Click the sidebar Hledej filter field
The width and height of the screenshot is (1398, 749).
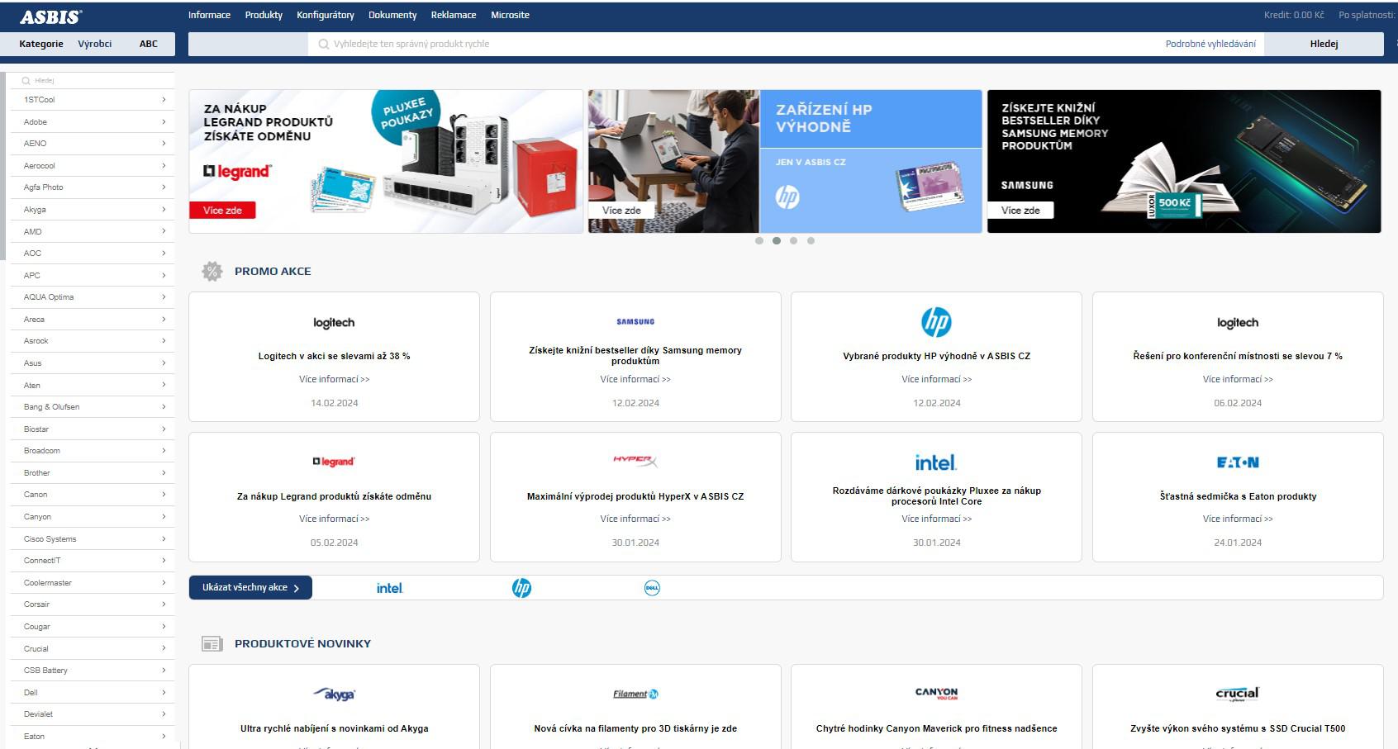tap(91, 81)
